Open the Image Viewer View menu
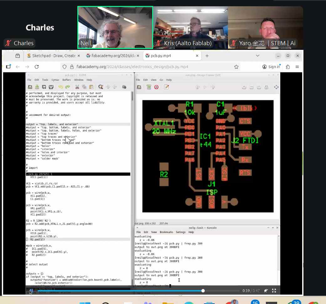Image resolution: width=326 pixels, height=304 pixels. [153, 80]
